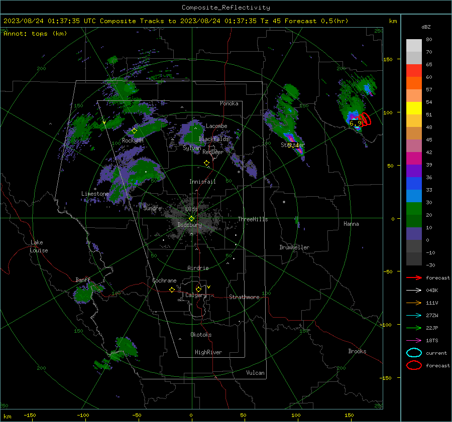Select yellow diamond marker east of Cochrane
Screen dimensions: 452x422
click(x=172, y=290)
